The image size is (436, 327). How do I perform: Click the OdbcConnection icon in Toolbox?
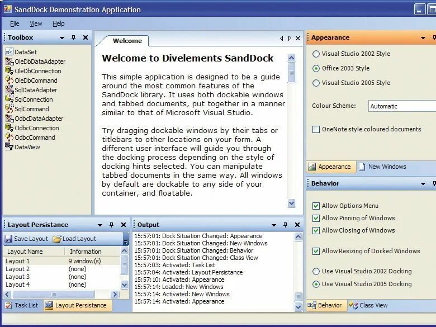pyautogui.click(x=9, y=127)
